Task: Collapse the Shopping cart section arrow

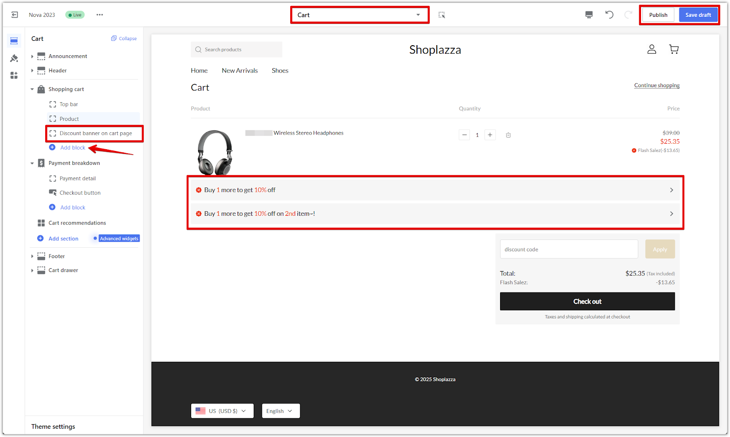Action: (32, 89)
